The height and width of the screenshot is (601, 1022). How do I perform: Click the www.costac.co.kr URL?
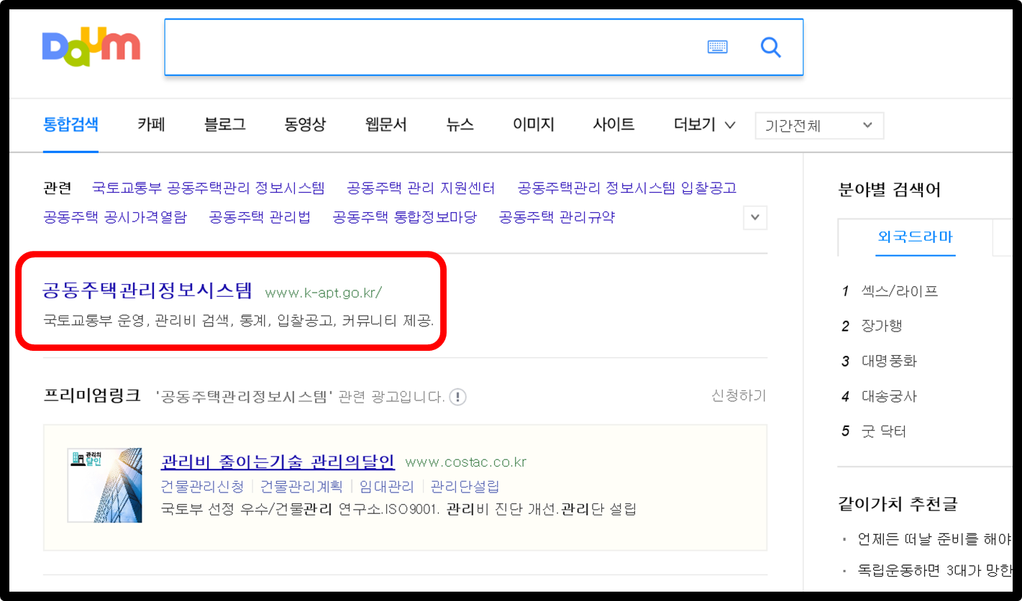tap(466, 462)
